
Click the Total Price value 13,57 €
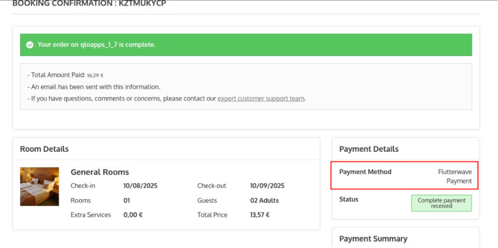click(x=260, y=215)
